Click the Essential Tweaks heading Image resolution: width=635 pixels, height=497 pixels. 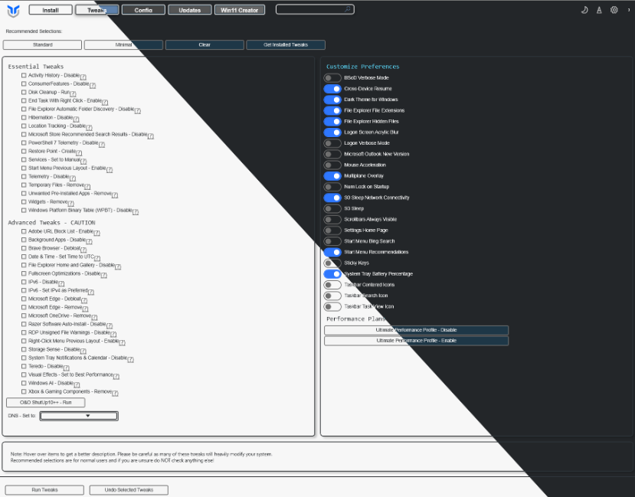coord(36,67)
